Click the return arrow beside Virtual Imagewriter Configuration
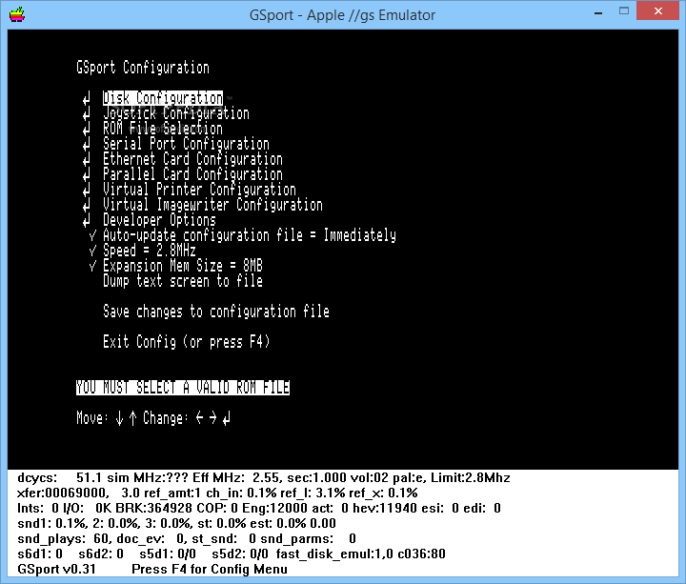The height and width of the screenshot is (584, 686). pyautogui.click(x=87, y=205)
